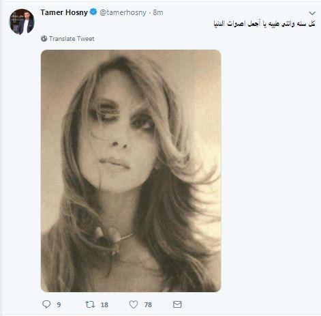Send tweet via the envelope icon

point(177,304)
